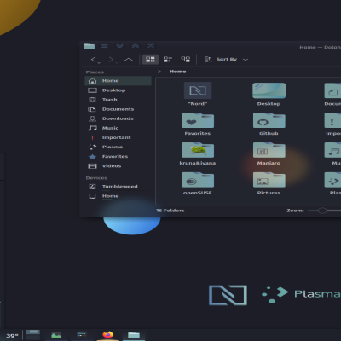
Task: Click the double up-chevron keep-above title bar button
Action: click(x=136, y=46)
